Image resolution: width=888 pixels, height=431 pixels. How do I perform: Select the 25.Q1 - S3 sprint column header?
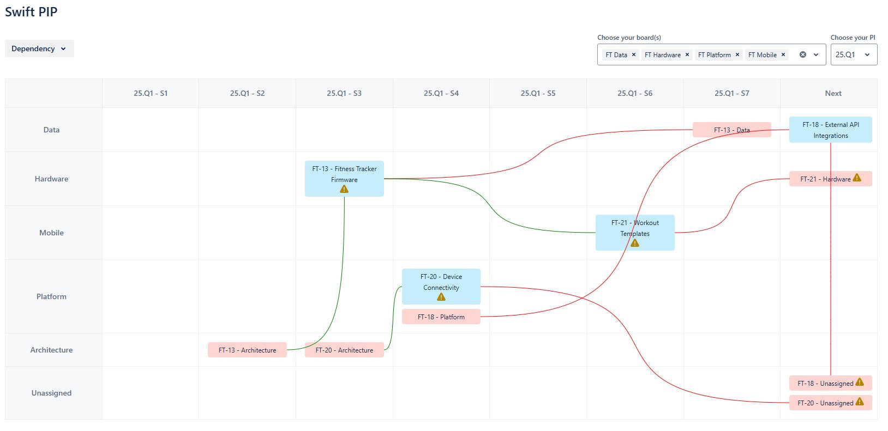point(344,93)
